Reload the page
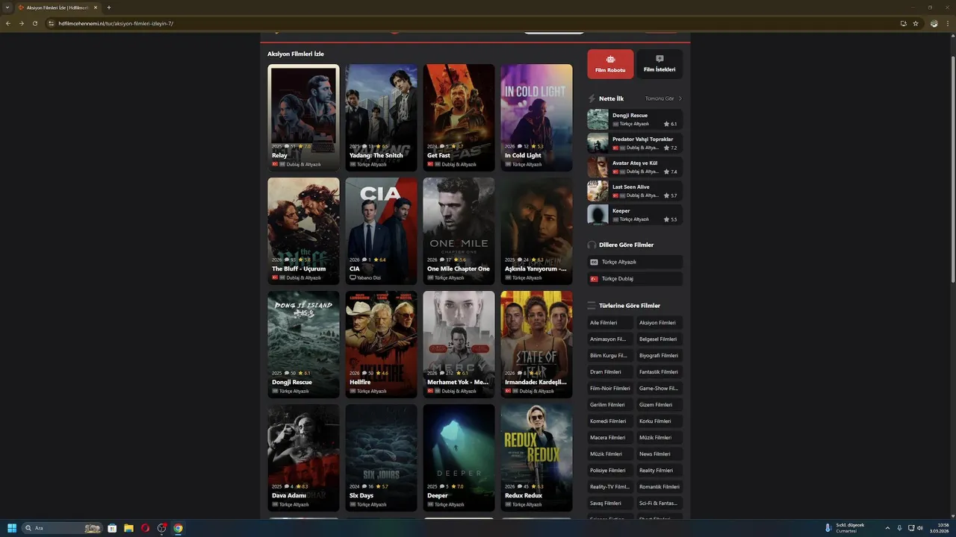The width and height of the screenshot is (956, 537). tap(34, 23)
